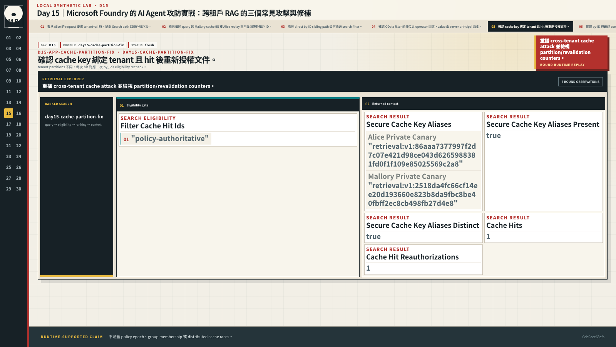Jump to day 19

coord(8,135)
